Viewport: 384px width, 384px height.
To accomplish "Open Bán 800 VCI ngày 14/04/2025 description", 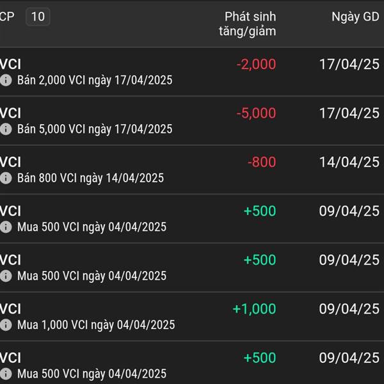I will point(90,179).
